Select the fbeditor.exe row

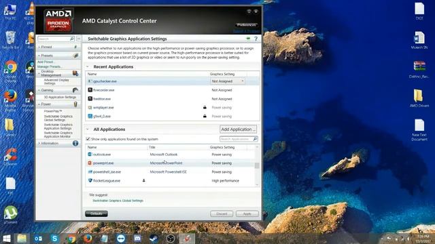click(x=173, y=99)
